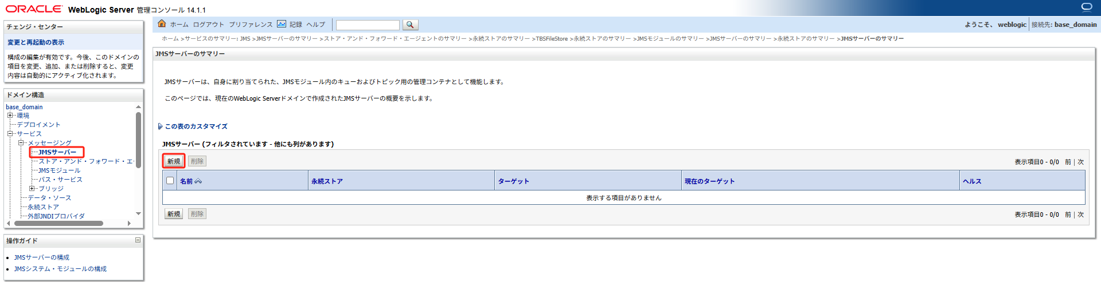The height and width of the screenshot is (282, 1101).
Task: Click the 表示する項目がありません empty message
Action: point(623,198)
